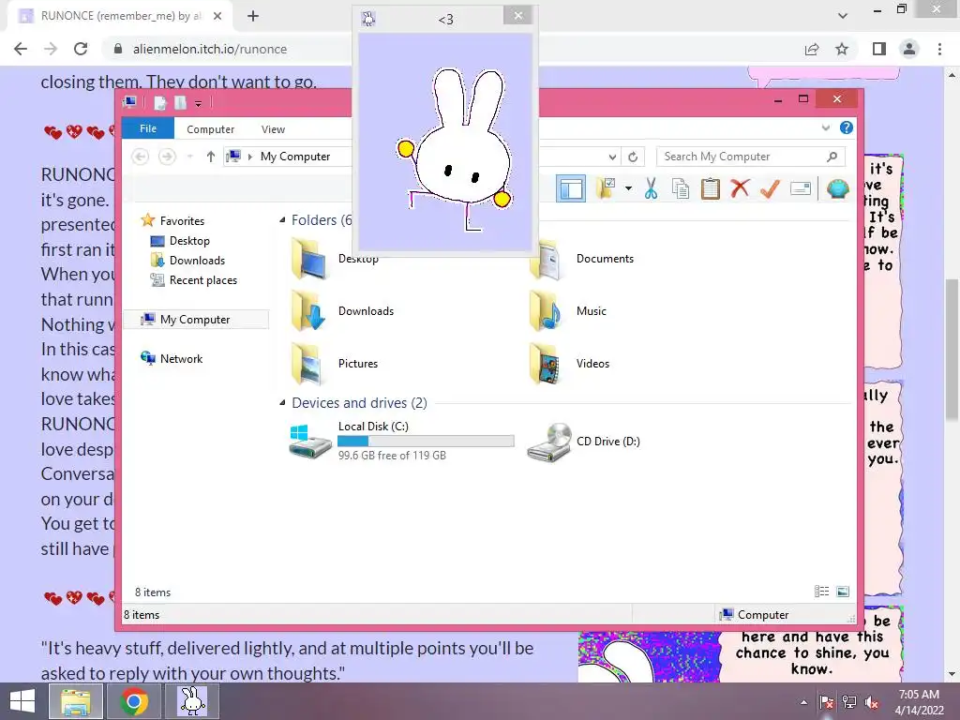Click the explorer refresh button beside address bar
The width and height of the screenshot is (960, 720).
coord(633,157)
